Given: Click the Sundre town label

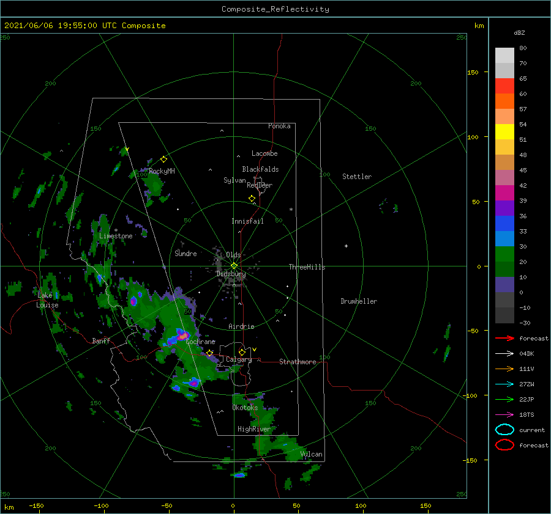Looking at the screenshot, I should [x=186, y=253].
